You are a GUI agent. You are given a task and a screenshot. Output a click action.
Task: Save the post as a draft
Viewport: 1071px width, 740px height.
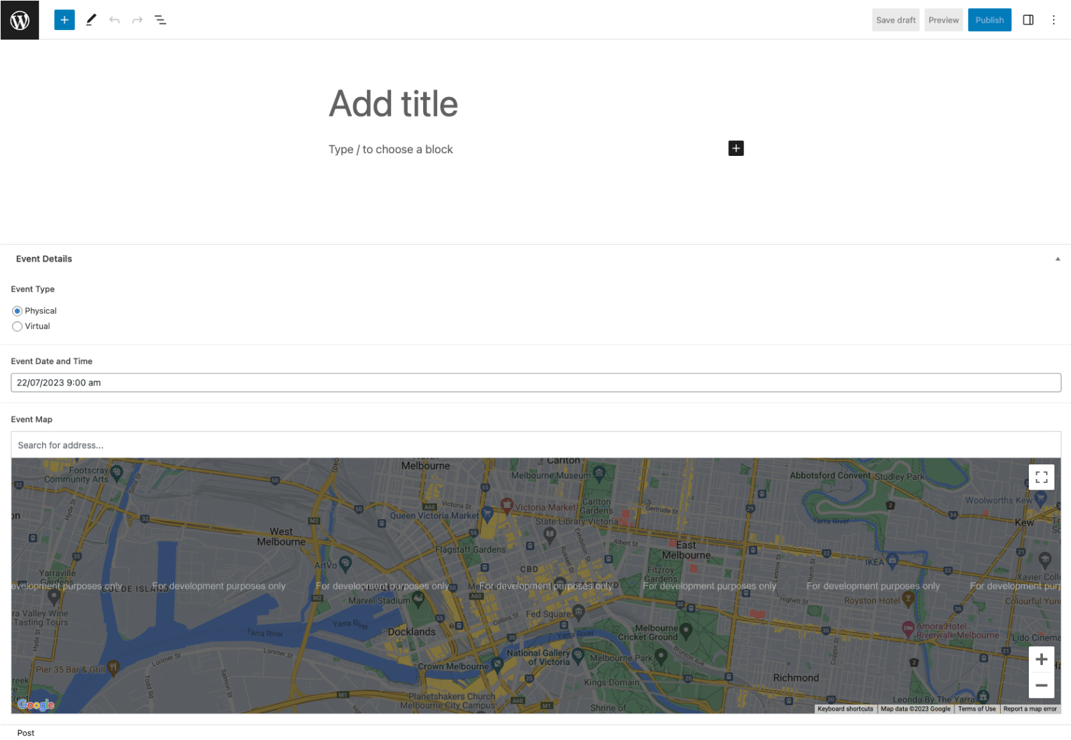(x=895, y=19)
